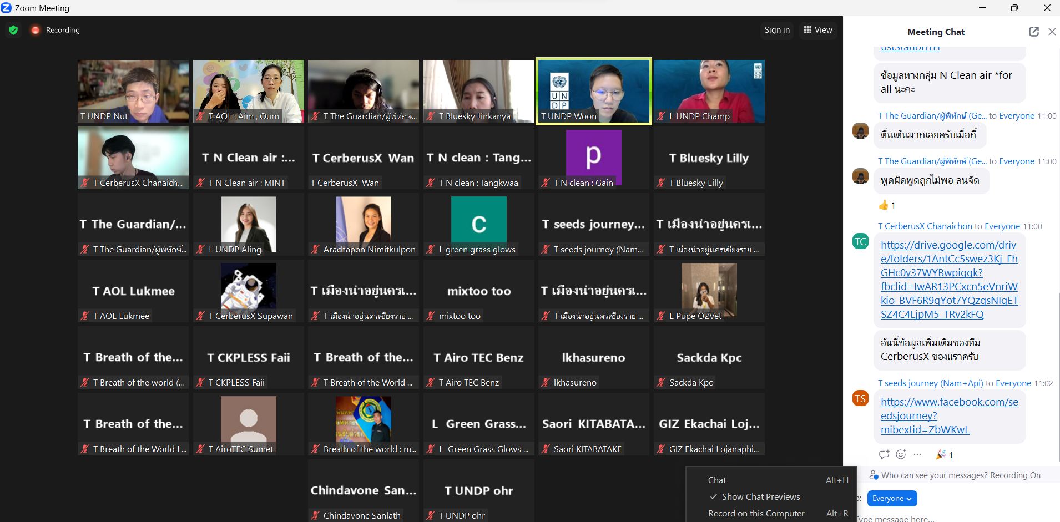Pop out the Meeting Chat window
This screenshot has height=522, width=1060.
[x=1033, y=32]
